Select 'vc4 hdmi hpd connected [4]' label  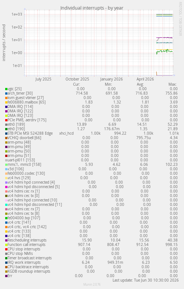click(31, 182)
